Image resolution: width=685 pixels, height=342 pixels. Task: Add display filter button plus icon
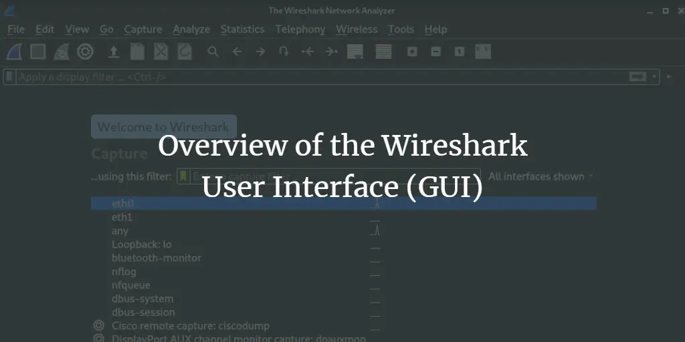coord(668,77)
